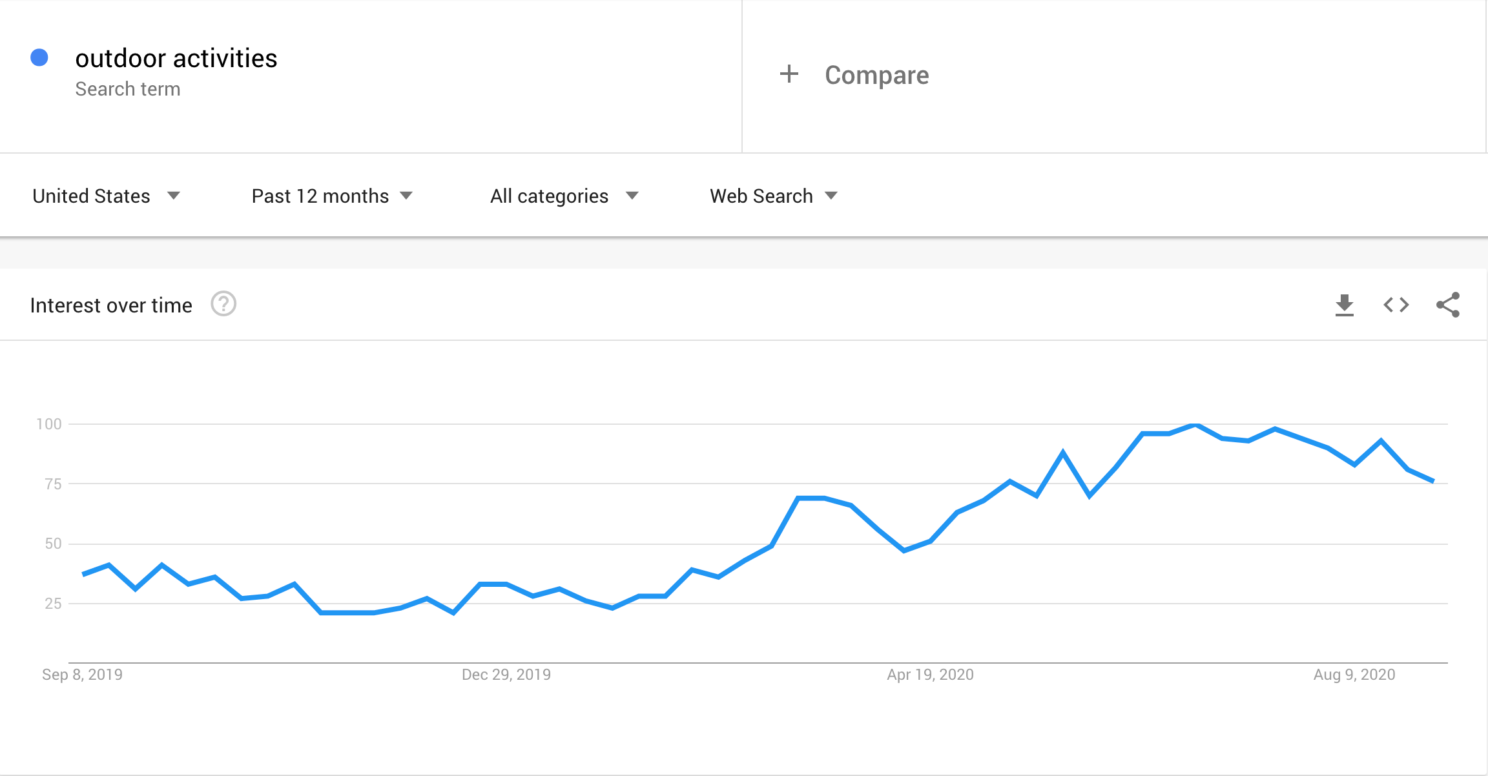Expand the United States region dropdown

coord(107,196)
